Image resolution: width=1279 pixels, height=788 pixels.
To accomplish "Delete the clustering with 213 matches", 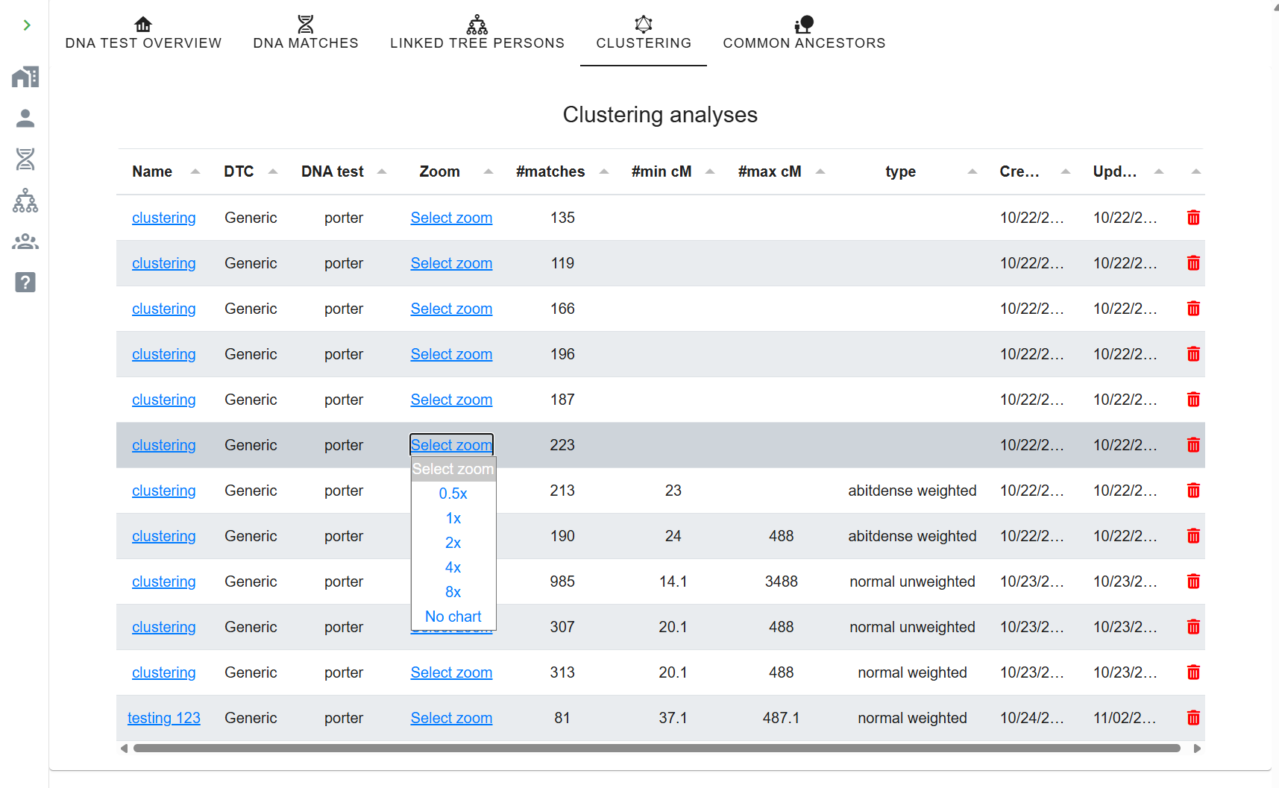I will click(1193, 491).
